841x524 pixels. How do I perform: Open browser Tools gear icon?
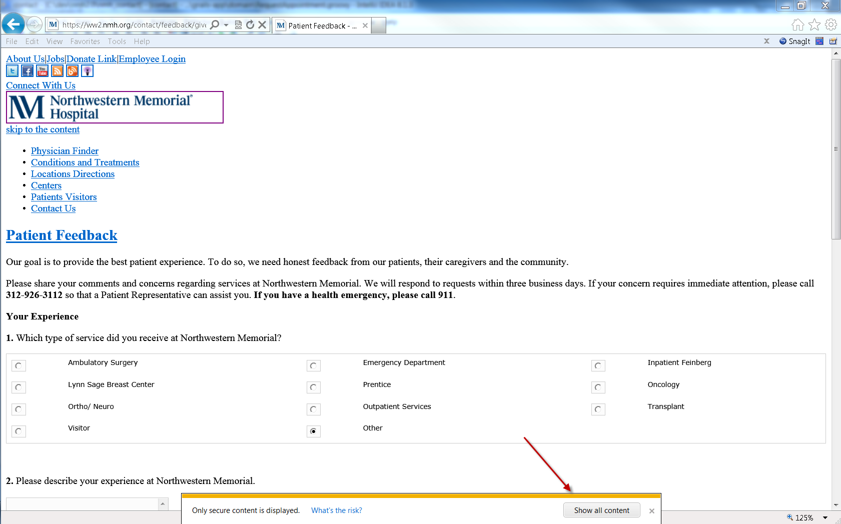tap(831, 24)
